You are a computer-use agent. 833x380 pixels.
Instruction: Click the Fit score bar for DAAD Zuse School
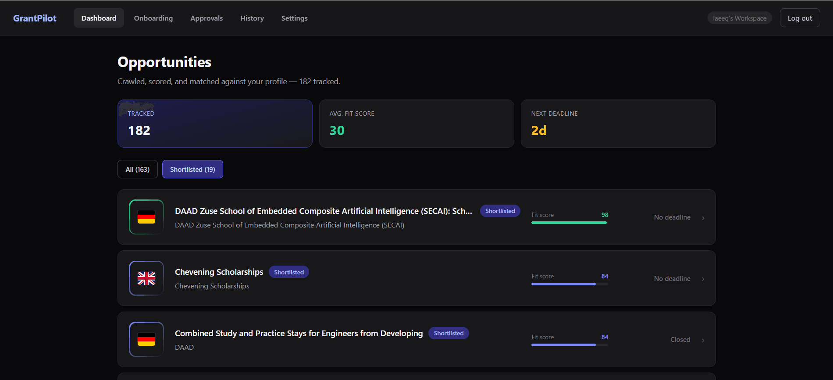[x=570, y=223]
